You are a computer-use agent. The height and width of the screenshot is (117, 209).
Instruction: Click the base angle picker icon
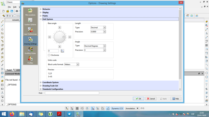pyautogui.click(x=63, y=51)
